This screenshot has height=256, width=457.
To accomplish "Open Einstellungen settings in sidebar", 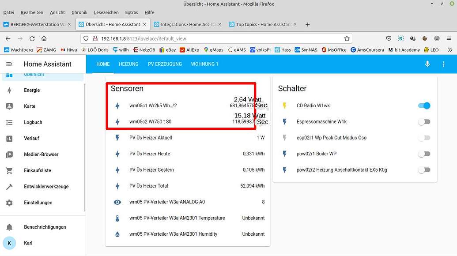I will coord(38,203).
